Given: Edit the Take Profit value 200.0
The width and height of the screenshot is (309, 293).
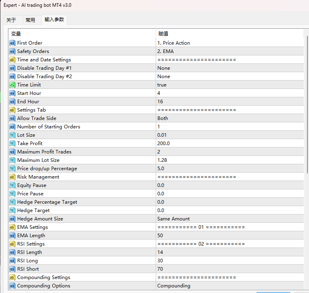Looking at the screenshot, I should tap(230, 144).
